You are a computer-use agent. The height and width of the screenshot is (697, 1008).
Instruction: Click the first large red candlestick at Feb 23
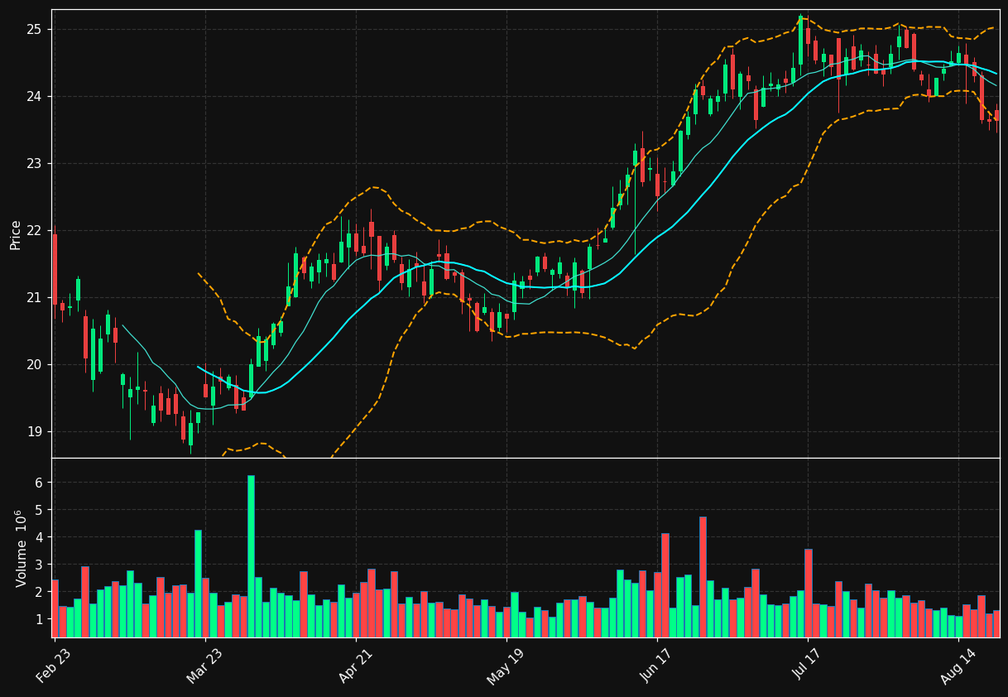pos(55,269)
